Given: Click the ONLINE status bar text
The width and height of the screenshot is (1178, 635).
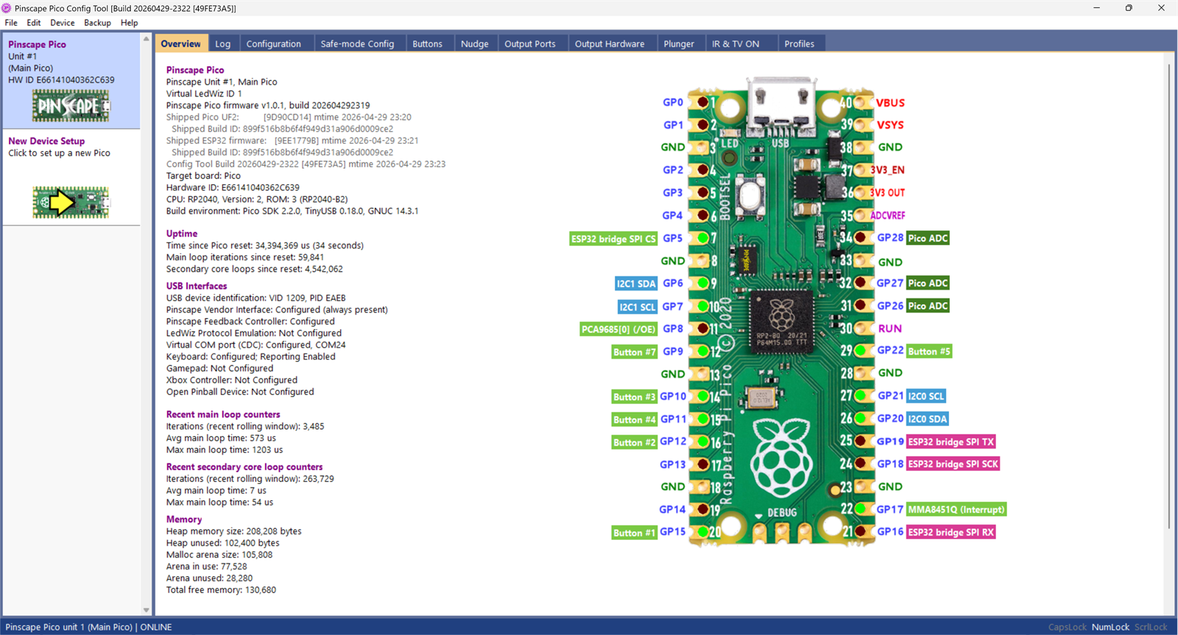Looking at the screenshot, I should click(156, 627).
